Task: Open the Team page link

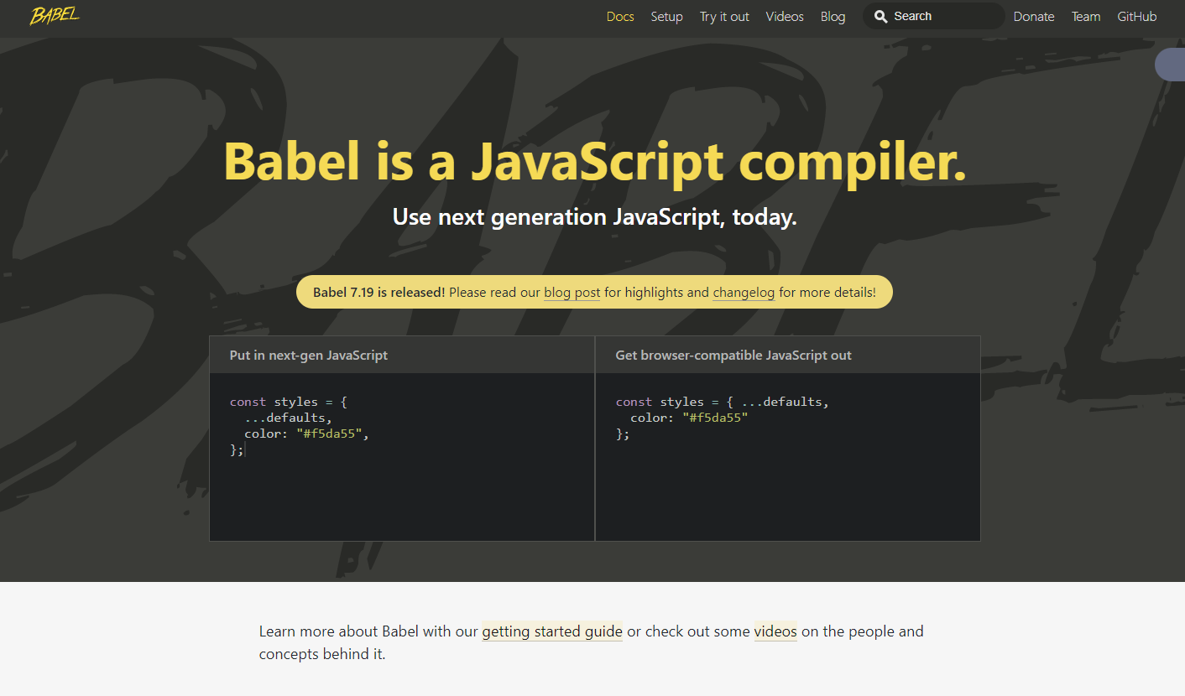Action: [x=1086, y=17]
